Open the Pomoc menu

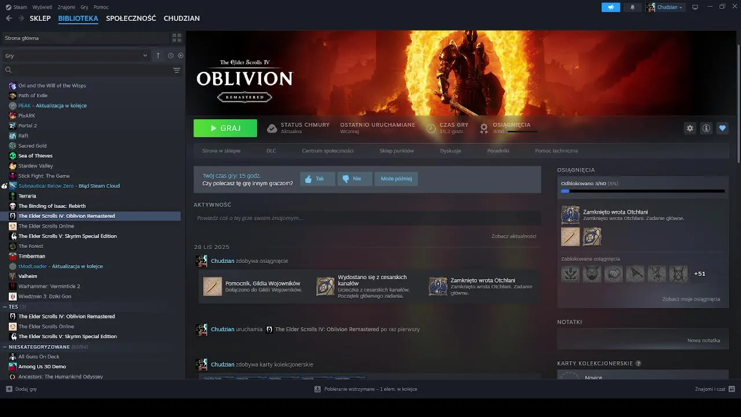101,7
